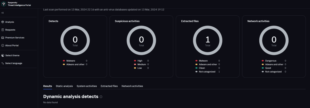Click the "Last scan performed" status line
This screenshot has height=108, width=310.
[x=104, y=10]
